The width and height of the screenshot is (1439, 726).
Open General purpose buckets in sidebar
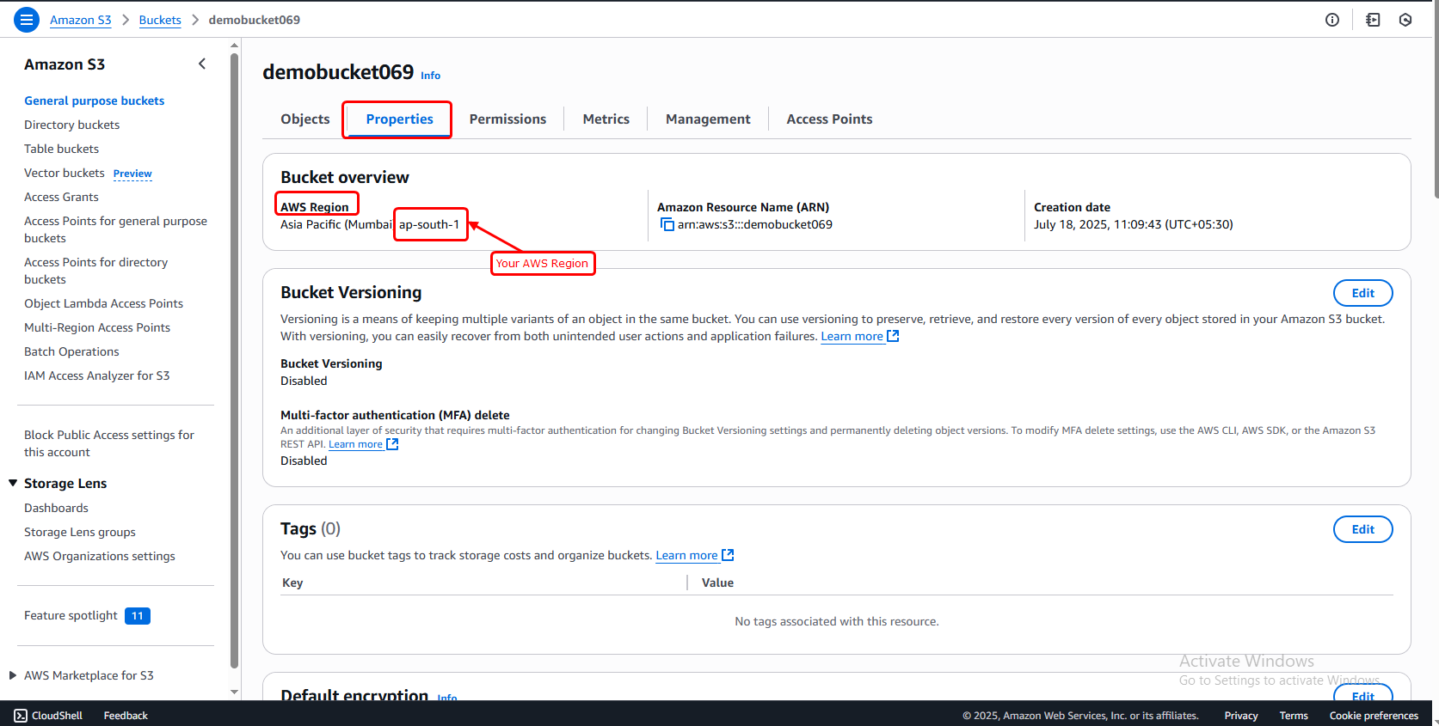coord(94,101)
